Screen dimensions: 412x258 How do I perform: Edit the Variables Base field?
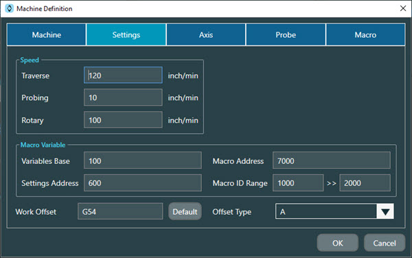tap(143, 161)
